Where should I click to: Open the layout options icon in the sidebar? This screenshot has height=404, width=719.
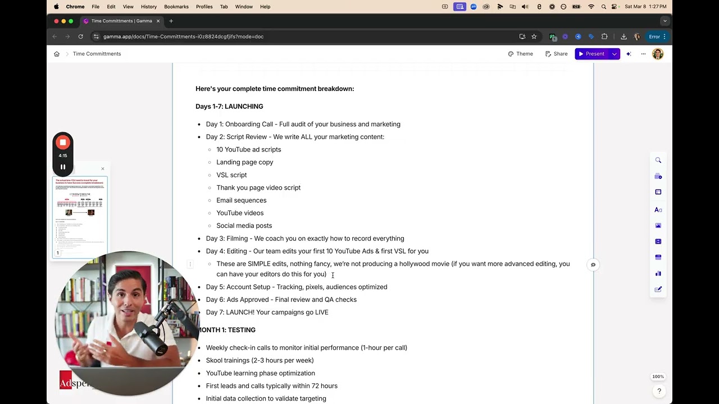tap(658, 192)
